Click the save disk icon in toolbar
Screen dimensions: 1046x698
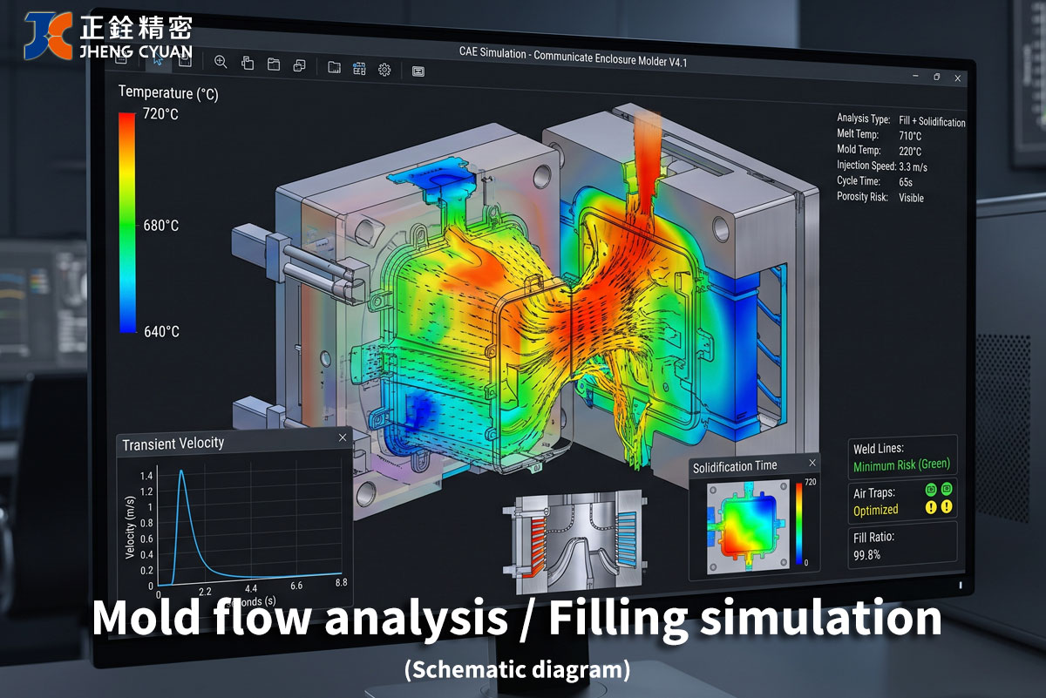(x=184, y=59)
